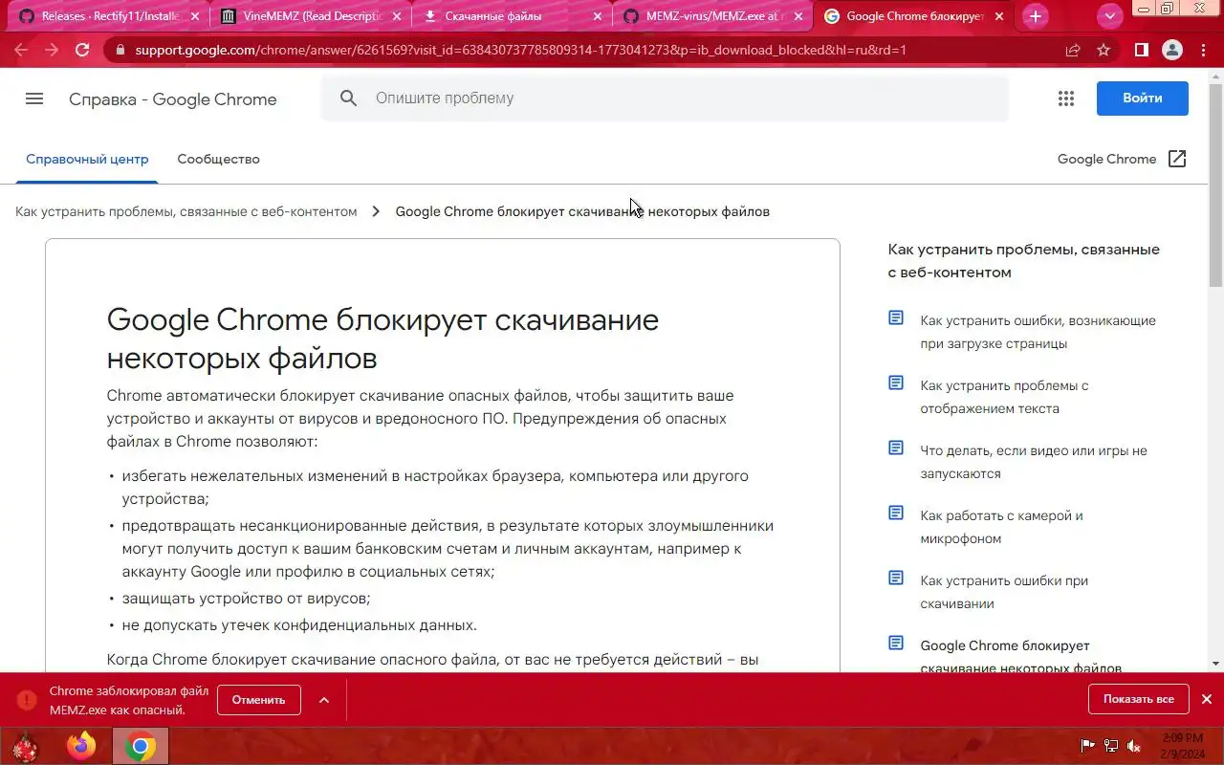The image size is (1224, 765).
Task: Open link Что делать, если видео не запускаются
Action: coord(1034,462)
